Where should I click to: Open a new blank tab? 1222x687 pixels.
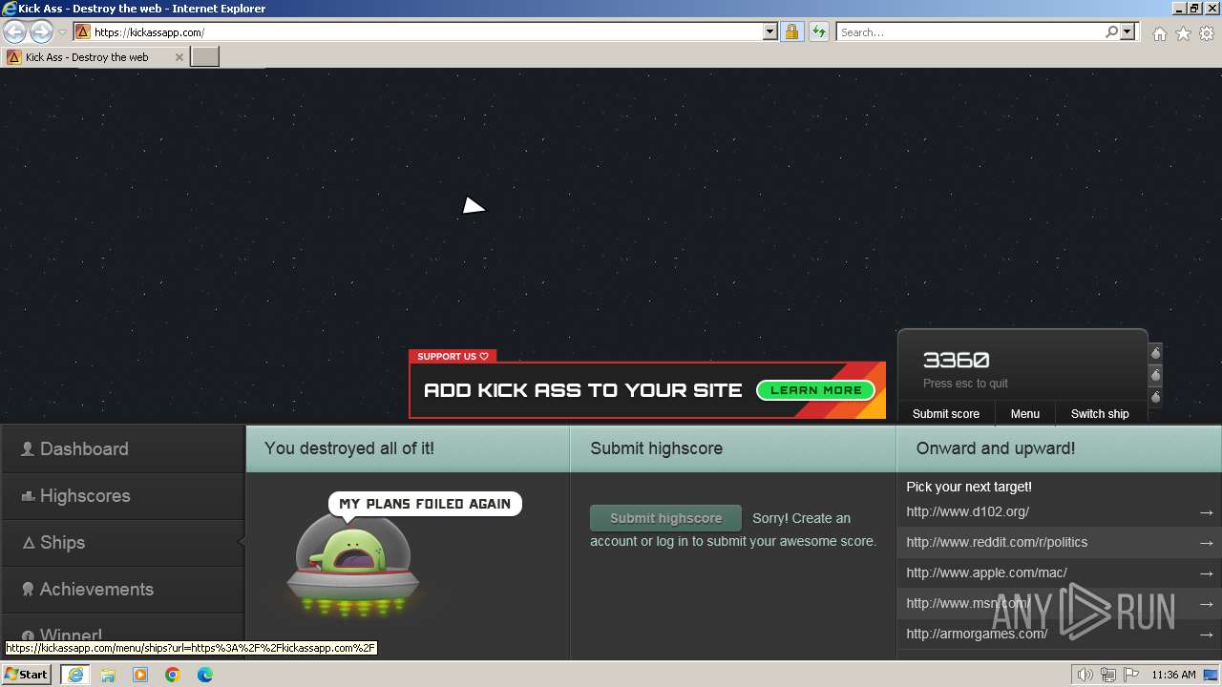click(x=205, y=57)
